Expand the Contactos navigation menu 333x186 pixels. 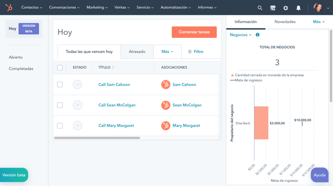(x=32, y=8)
